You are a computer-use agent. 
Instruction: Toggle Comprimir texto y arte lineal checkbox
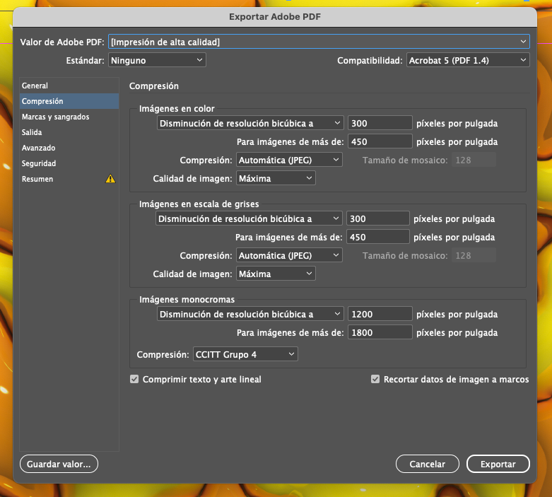click(134, 379)
